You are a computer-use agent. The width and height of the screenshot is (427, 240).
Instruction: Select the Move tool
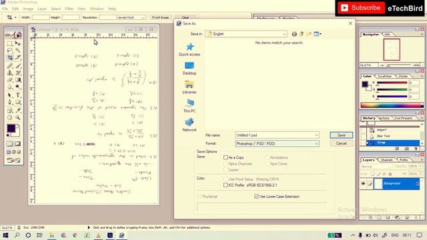18,43
